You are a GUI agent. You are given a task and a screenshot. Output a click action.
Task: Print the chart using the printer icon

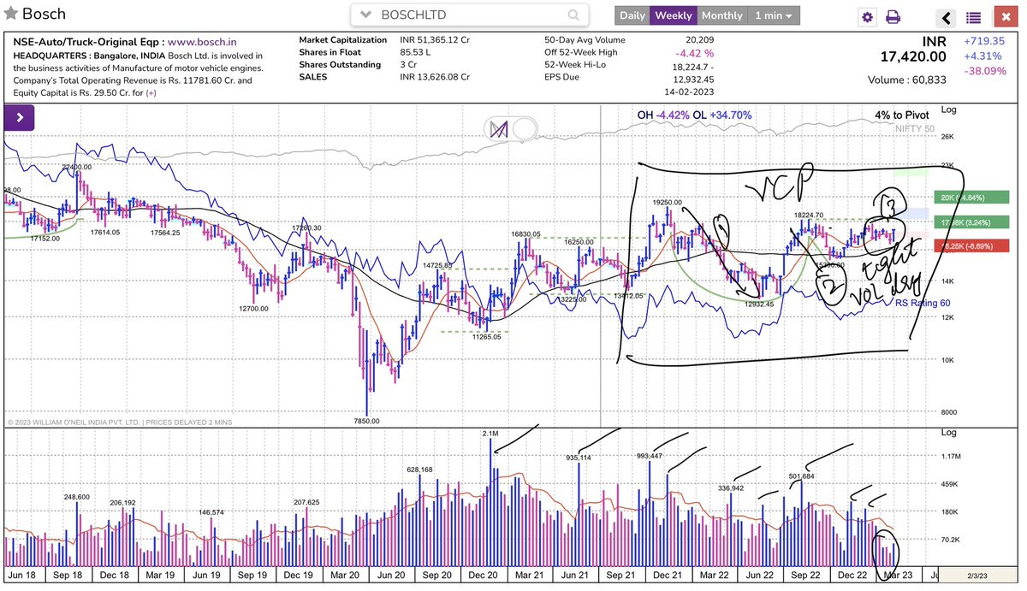(893, 16)
